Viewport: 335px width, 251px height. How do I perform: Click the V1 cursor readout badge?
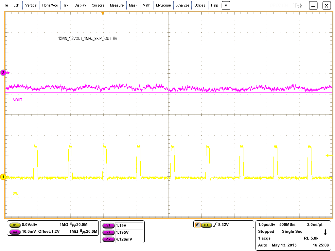[109, 225]
